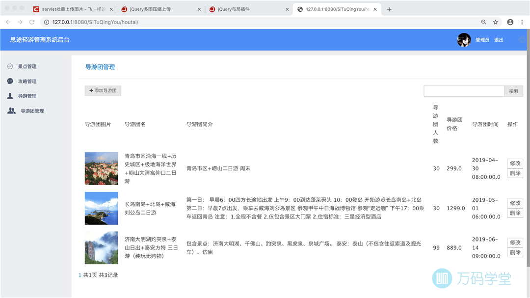This screenshot has height=298, width=530.
Task: Click the 添加导游团 button
Action: 103,91
